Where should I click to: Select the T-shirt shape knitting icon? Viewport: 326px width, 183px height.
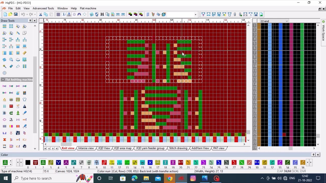(x=24, y=100)
